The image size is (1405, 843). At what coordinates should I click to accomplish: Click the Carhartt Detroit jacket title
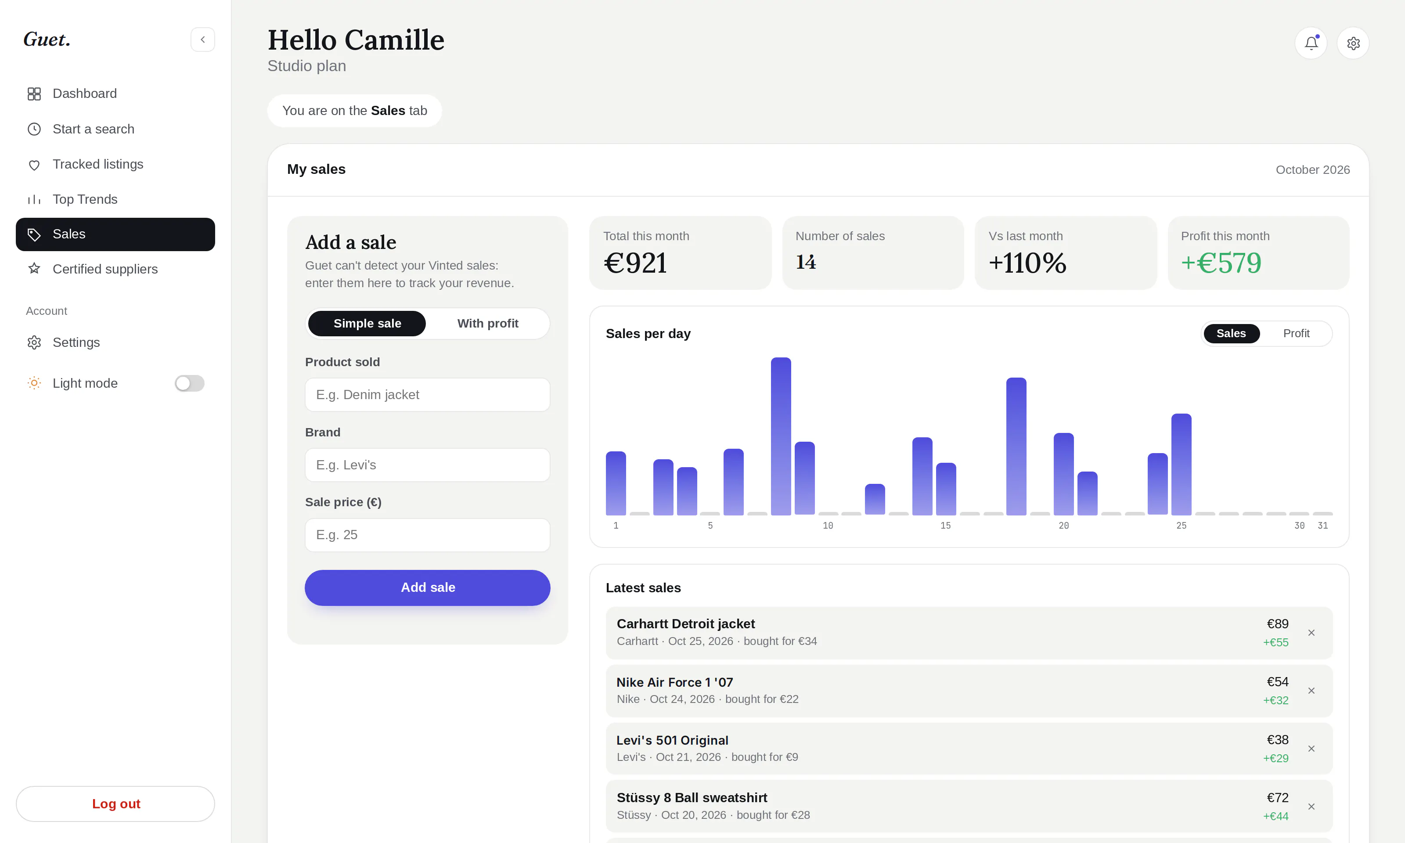tap(685, 624)
